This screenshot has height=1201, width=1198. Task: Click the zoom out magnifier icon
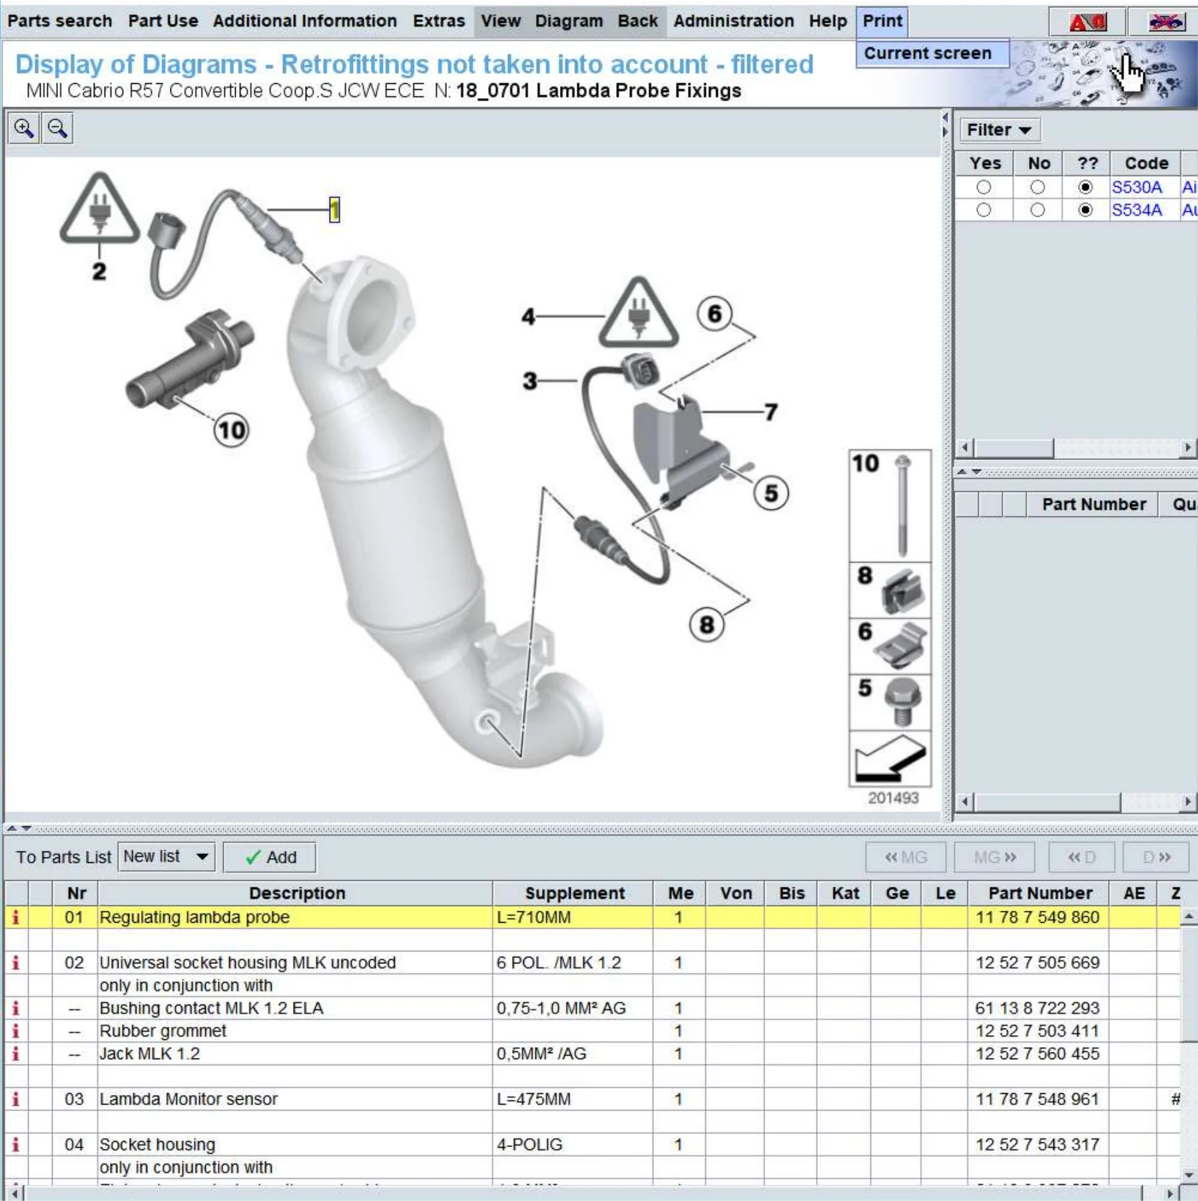tap(57, 128)
